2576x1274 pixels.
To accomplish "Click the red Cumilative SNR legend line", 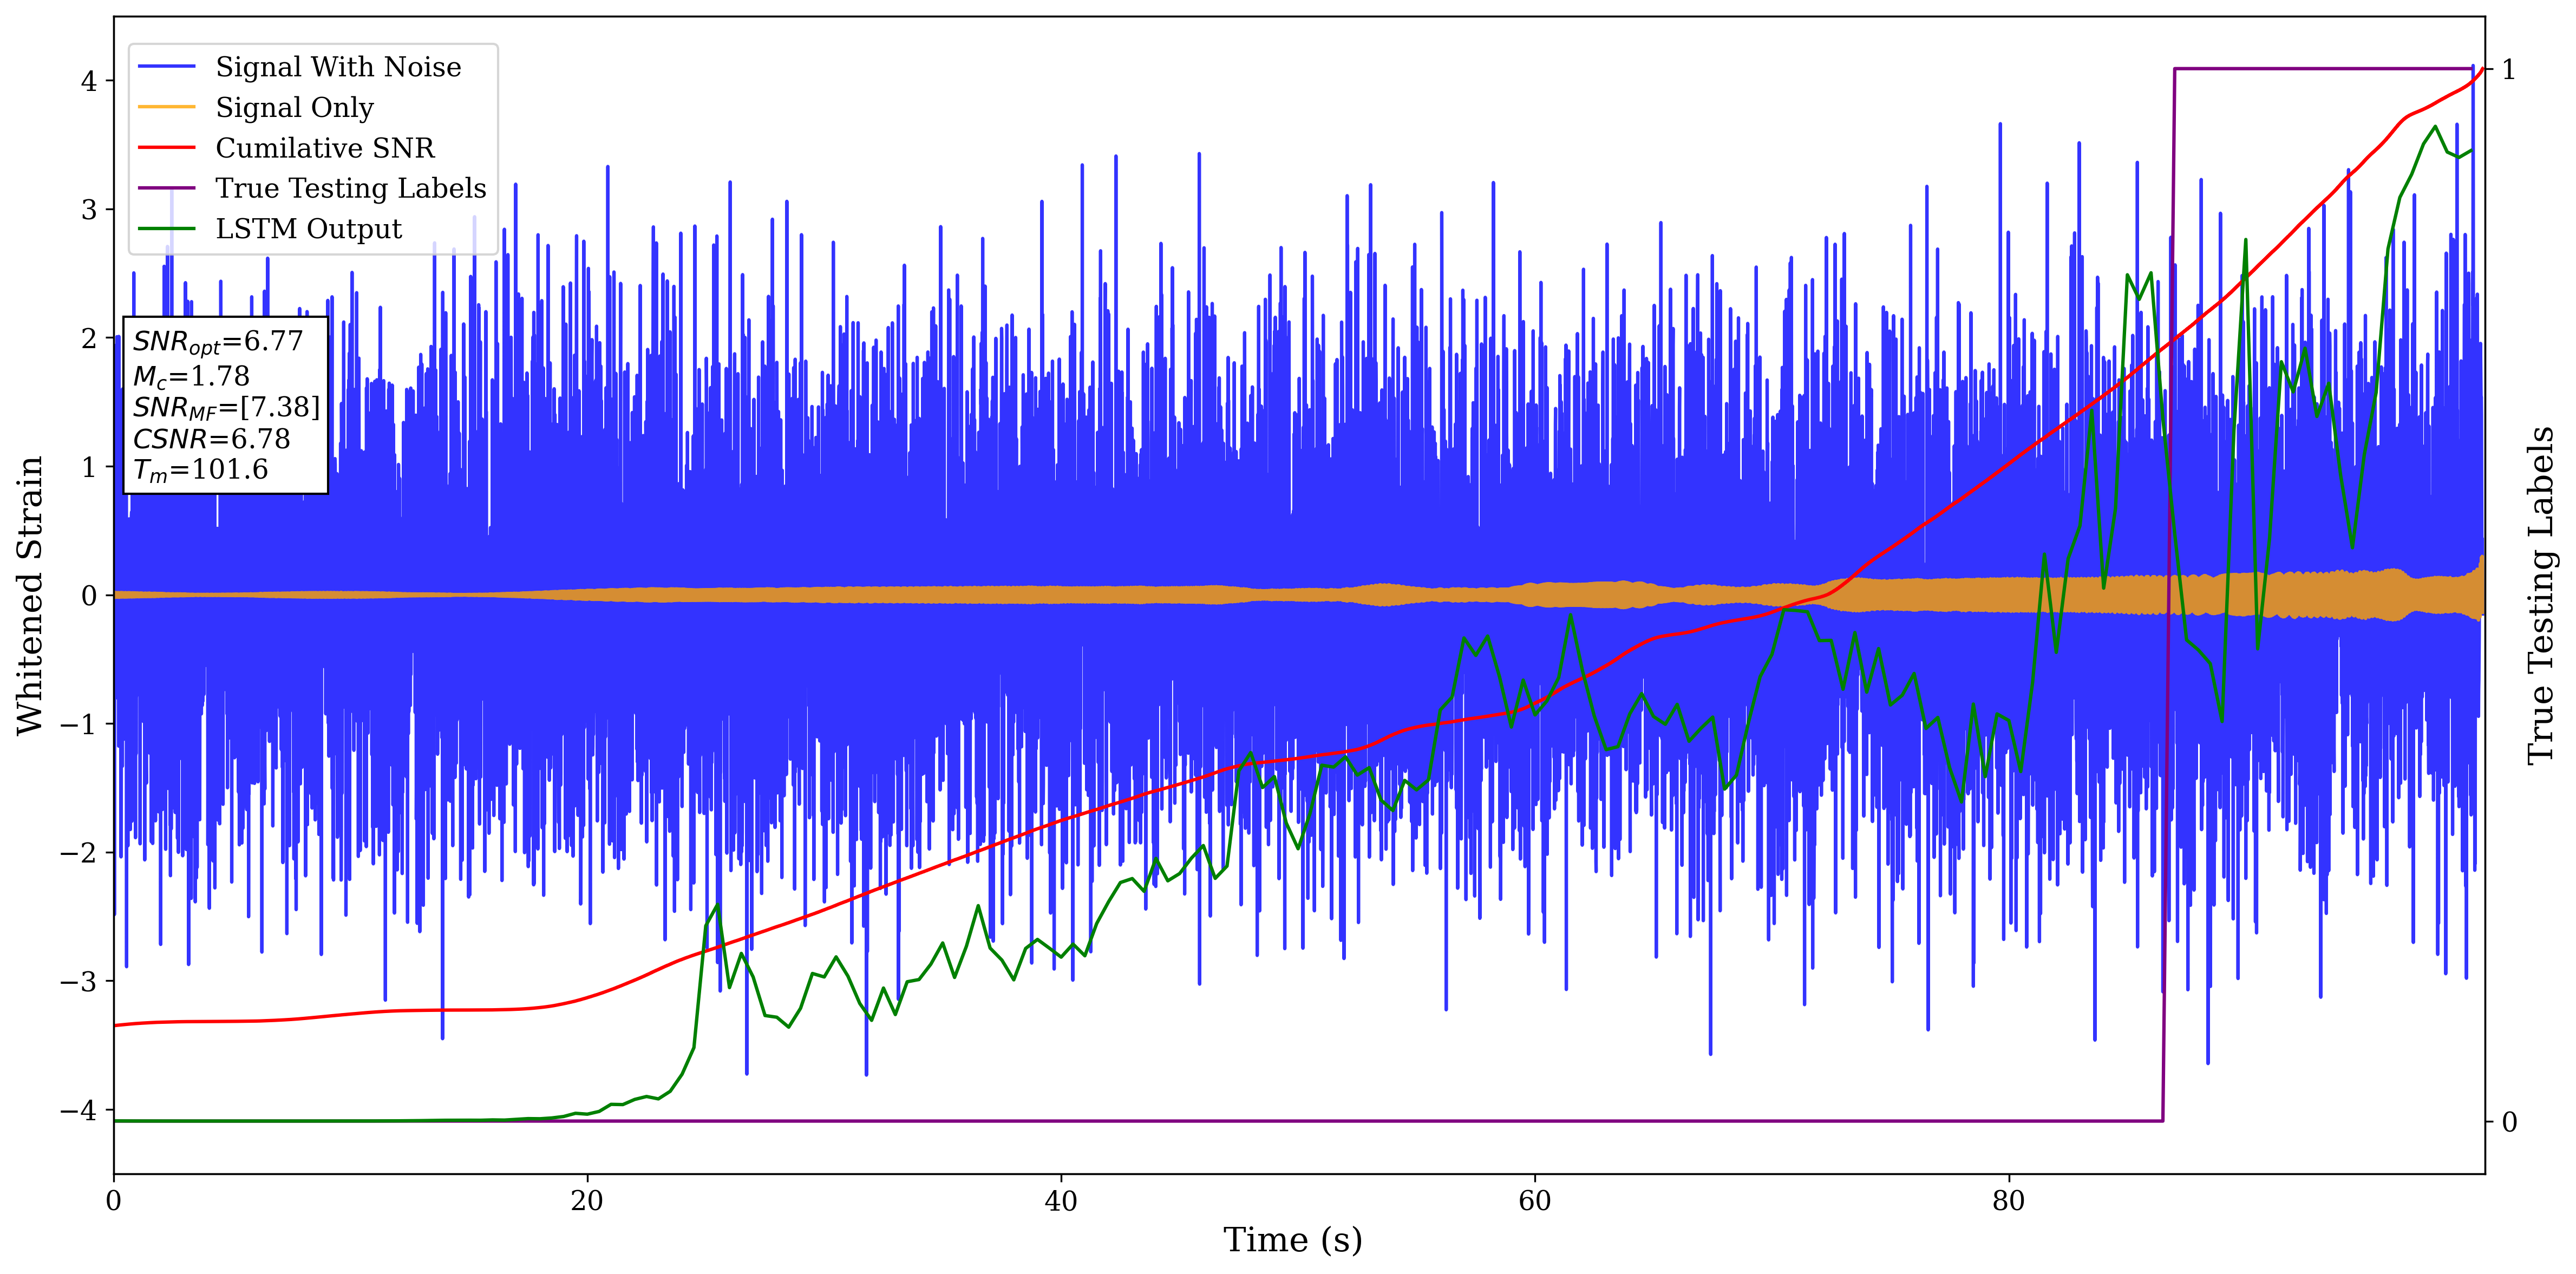I will click(166, 148).
